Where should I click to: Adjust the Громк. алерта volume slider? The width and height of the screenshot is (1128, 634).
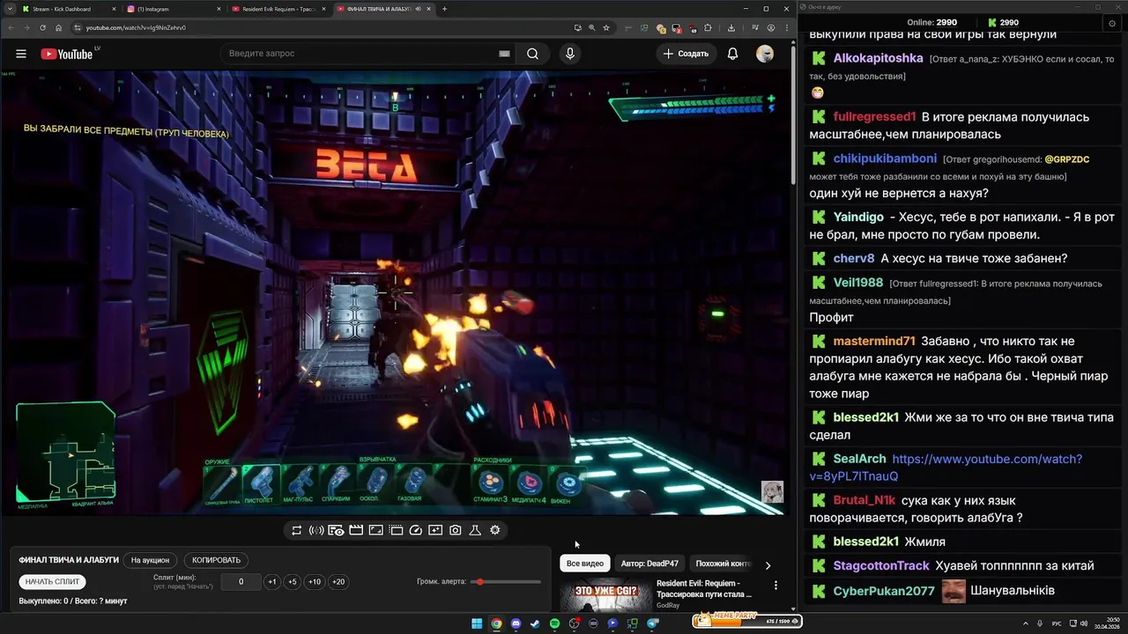point(506,582)
